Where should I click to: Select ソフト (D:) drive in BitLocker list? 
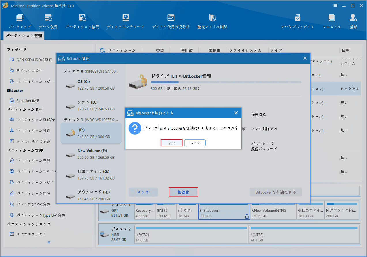[x=91, y=105]
